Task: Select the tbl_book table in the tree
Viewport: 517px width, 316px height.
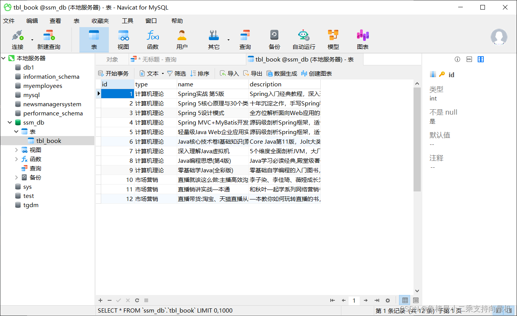Action: tap(48, 141)
